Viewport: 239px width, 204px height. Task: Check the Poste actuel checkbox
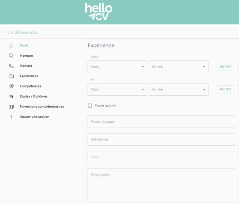pos(90,105)
